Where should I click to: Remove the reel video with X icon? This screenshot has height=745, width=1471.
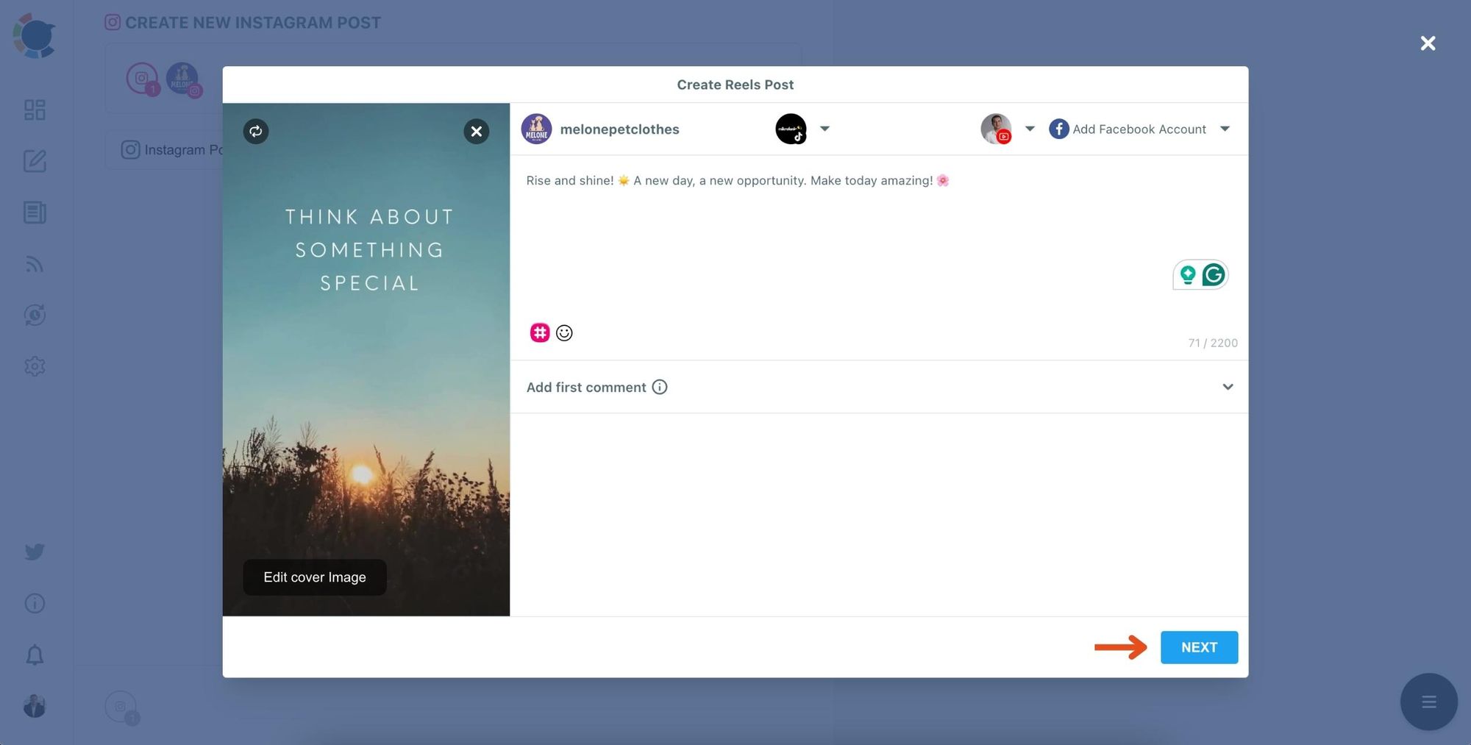tap(477, 132)
